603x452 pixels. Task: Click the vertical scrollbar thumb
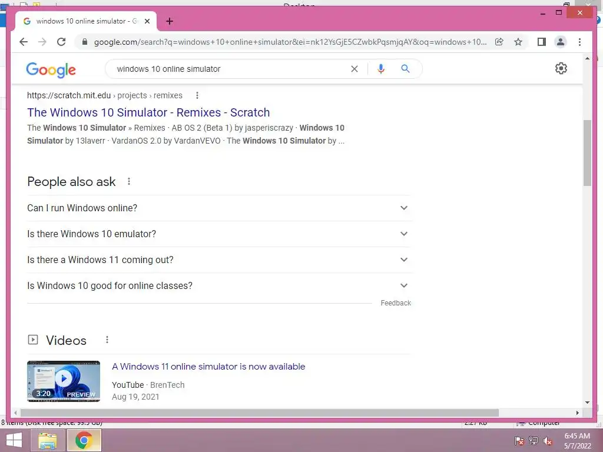[587, 153]
